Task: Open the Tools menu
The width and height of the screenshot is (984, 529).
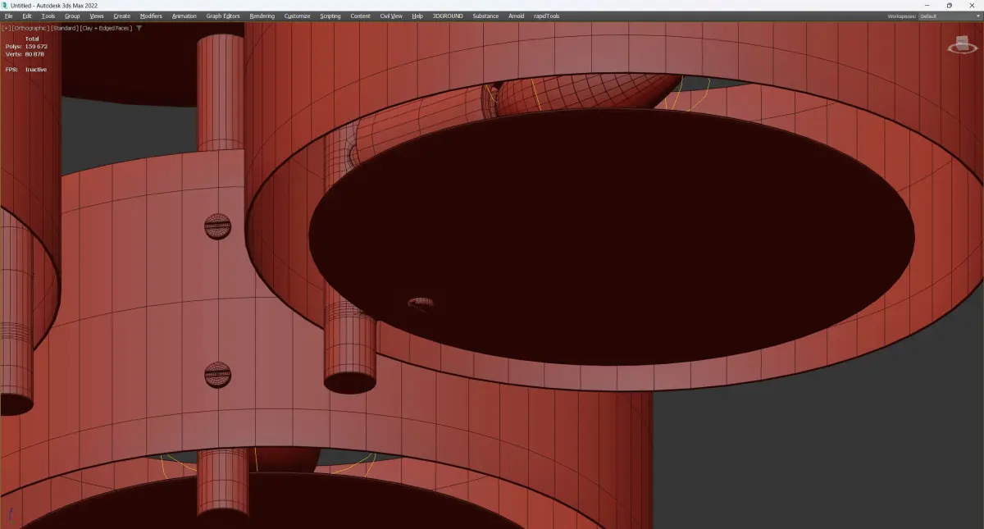Action: pos(48,16)
